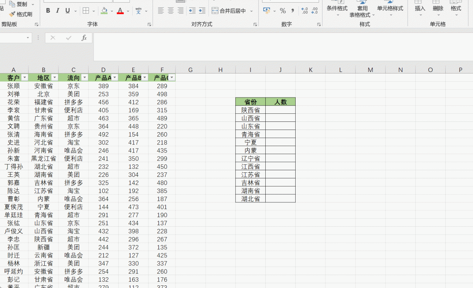Click insert function fx button

point(84,38)
